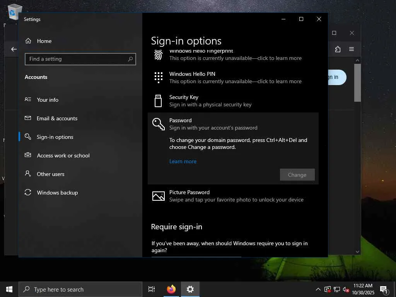Close the Settings window
This screenshot has height=297, width=396.
click(x=319, y=19)
